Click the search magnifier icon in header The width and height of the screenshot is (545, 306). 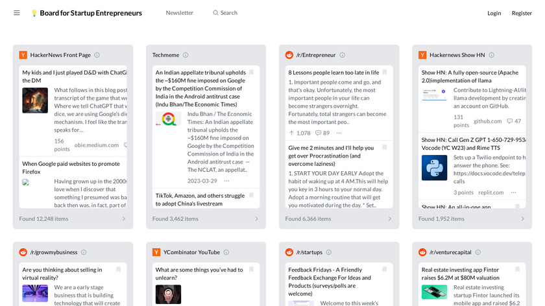pos(215,13)
